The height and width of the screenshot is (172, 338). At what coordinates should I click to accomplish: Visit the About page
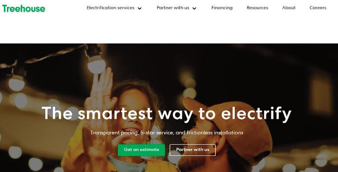pos(289,8)
